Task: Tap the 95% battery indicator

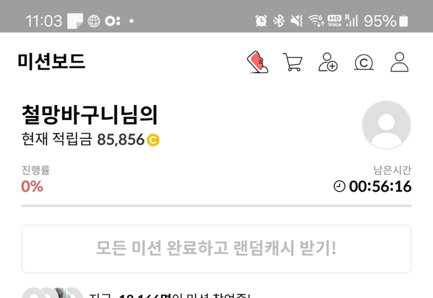Action: pyautogui.click(x=386, y=21)
